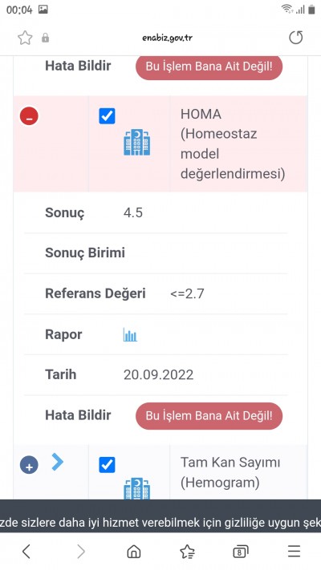Screen dimensions: 321x570
Task: Open the Rapor bar chart icon
Action: pos(130,334)
